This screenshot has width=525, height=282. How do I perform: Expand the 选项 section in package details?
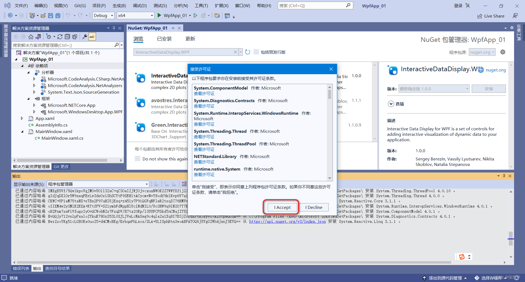391,104
